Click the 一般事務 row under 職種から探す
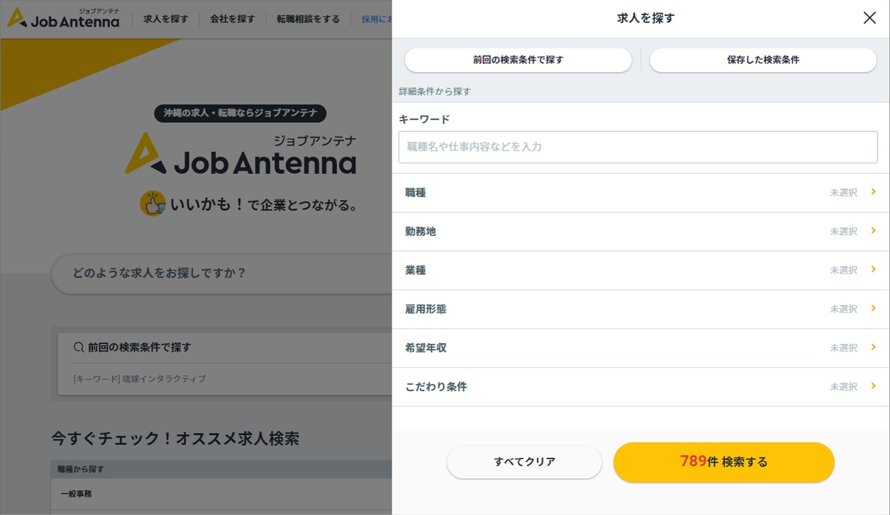Image resolution: width=890 pixels, height=515 pixels. (x=221, y=494)
